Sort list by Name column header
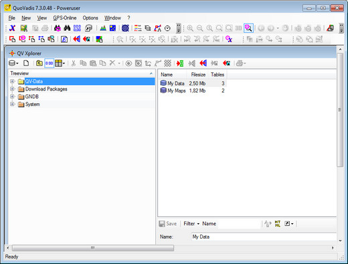Screen dimensions: 348x264 (172, 74)
